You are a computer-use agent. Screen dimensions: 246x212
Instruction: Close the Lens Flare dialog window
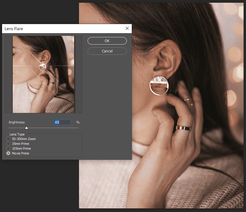pos(127,29)
